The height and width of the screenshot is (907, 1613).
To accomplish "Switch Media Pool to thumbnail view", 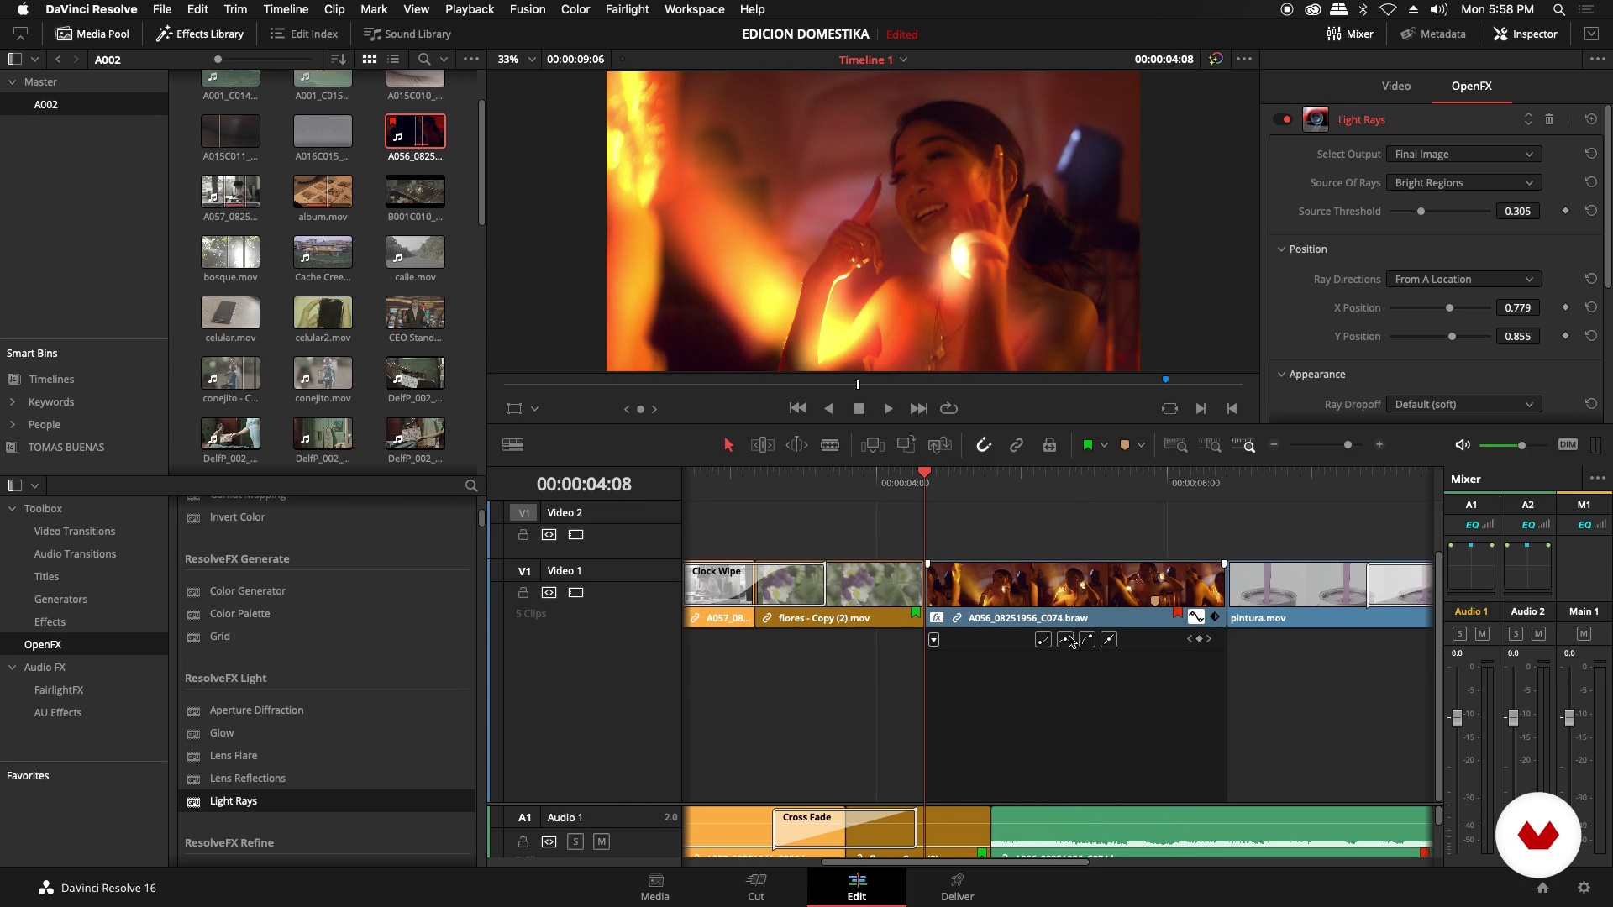I will 370,59.
